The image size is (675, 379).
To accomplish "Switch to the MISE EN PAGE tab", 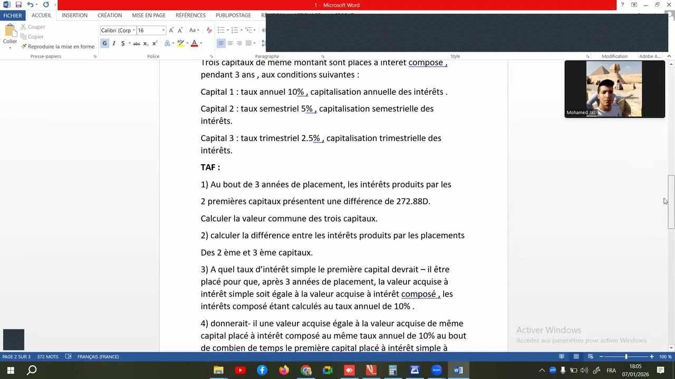I will click(x=149, y=15).
